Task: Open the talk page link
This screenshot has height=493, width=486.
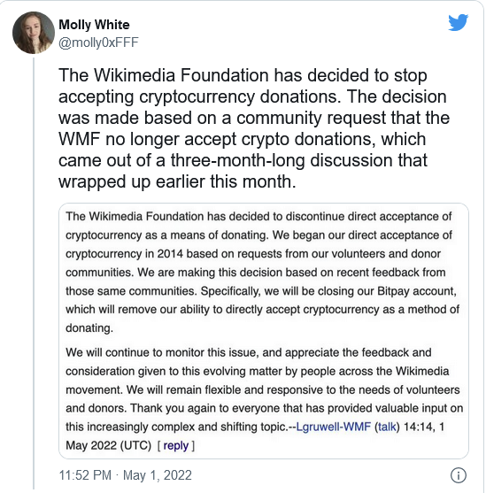Action: point(387,427)
